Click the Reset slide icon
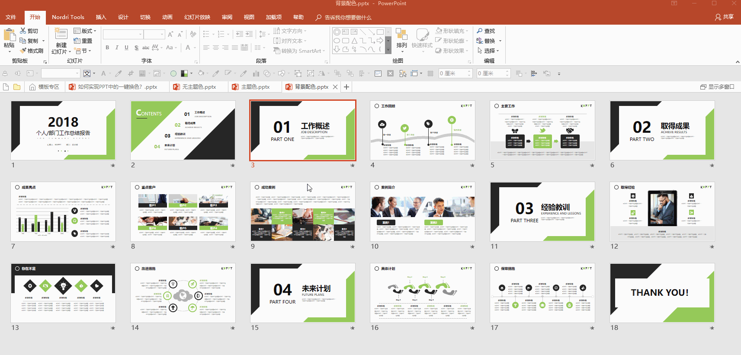 tap(77, 41)
